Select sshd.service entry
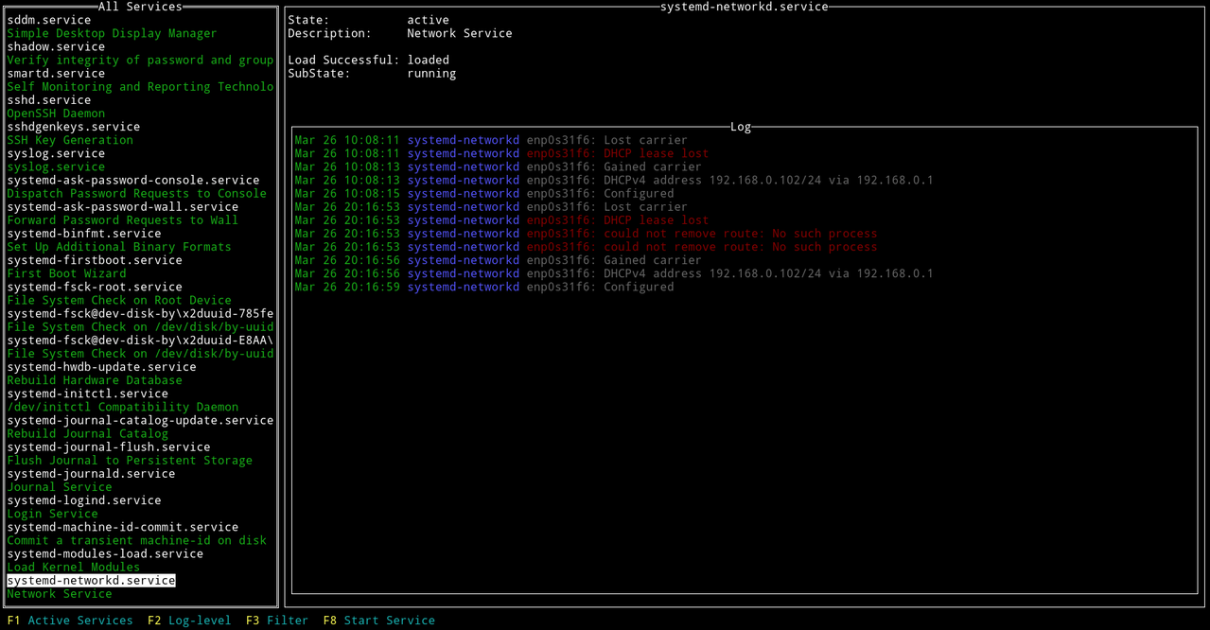This screenshot has height=630, width=1210. pos(49,99)
